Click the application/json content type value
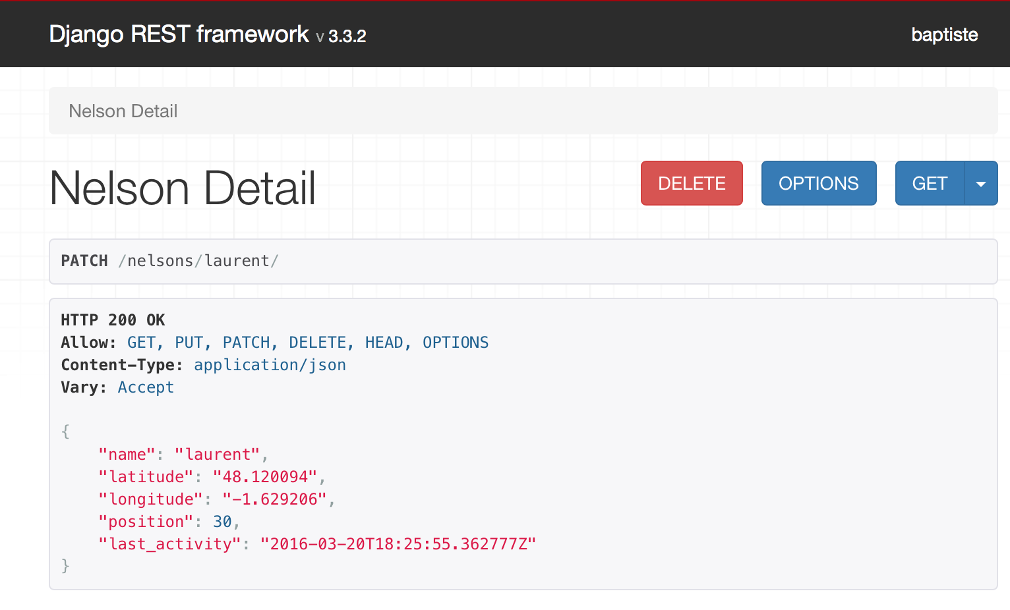The width and height of the screenshot is (1010, 610). click(270, 365)
